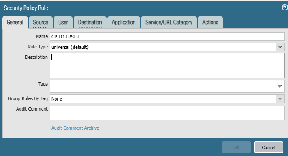The width and height of the screenshot is (288, 156).
Task: Open the Audit Comment Archive link
Action: pos(75,128)
